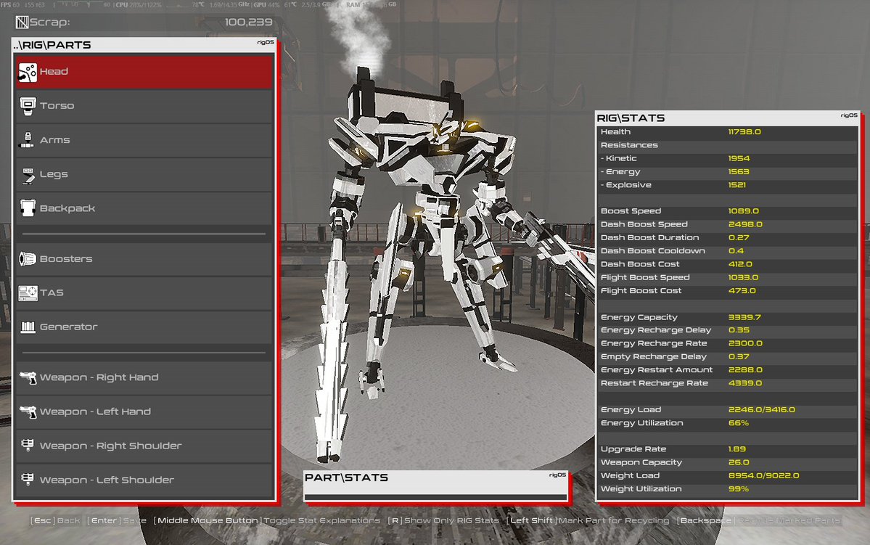The height and width of the screenshot is (545, 870).
Task: Open Weapon - Left Shoulder slot
Action: pyautogui.click(x=144, y=480)
